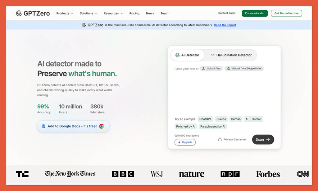The image size is (318, 191).
Task: Click Add to Google Docs button
Action: (x=73, y=126)
